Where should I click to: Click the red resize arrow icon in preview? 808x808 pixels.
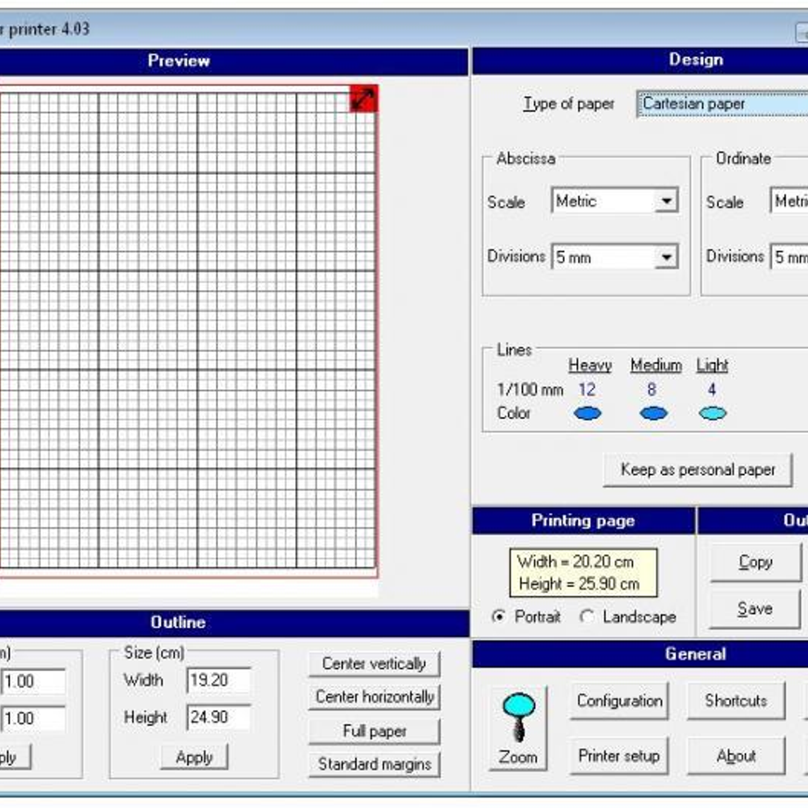[364, 99]
